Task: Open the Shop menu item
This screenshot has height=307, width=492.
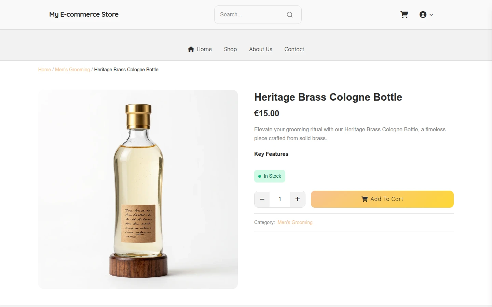Action: (230, 49)
